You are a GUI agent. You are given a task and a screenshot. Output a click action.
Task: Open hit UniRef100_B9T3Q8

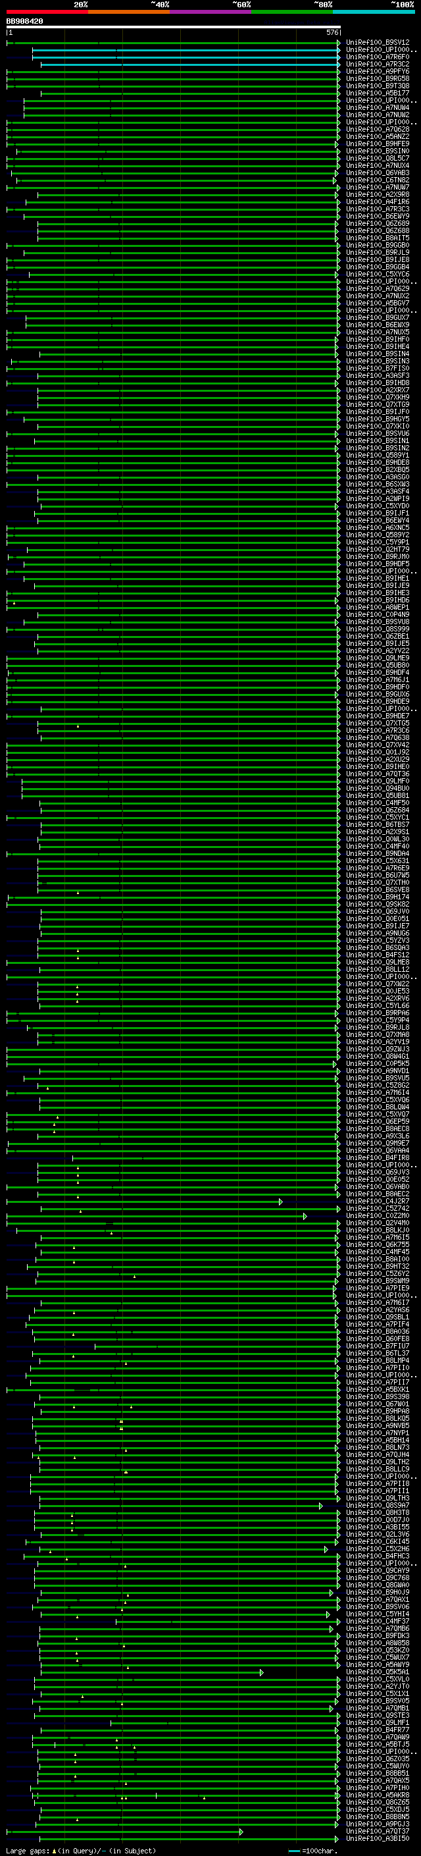(378, 86)
